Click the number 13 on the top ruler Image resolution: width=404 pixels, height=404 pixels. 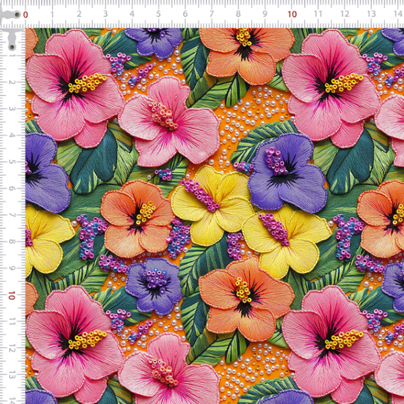pos(371,14)
